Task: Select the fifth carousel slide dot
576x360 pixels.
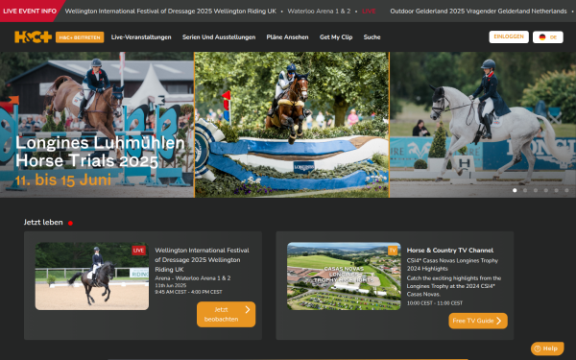Action: pyautogui.click(x=556, y=190)
